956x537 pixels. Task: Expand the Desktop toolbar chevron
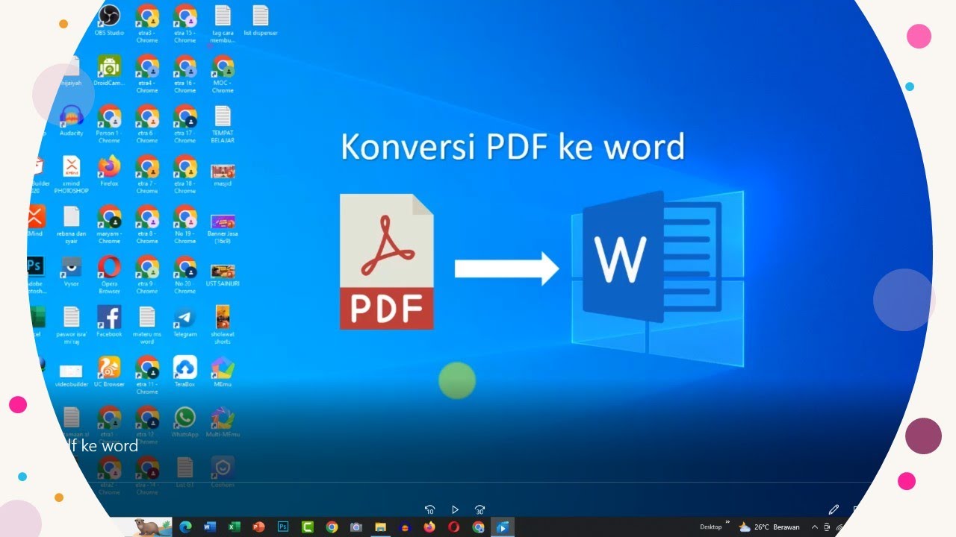[727, 524]
